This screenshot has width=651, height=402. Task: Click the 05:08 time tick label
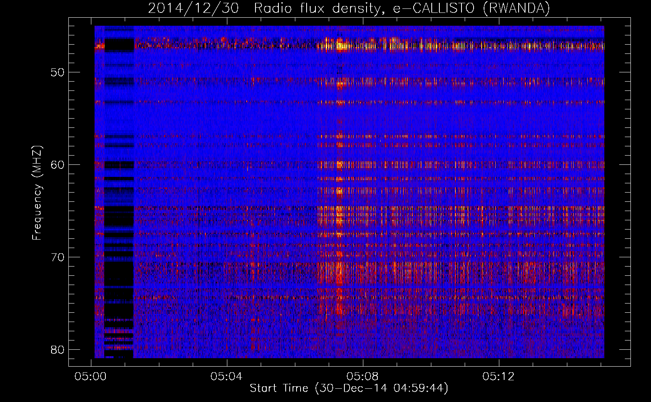tap(363, 377)
